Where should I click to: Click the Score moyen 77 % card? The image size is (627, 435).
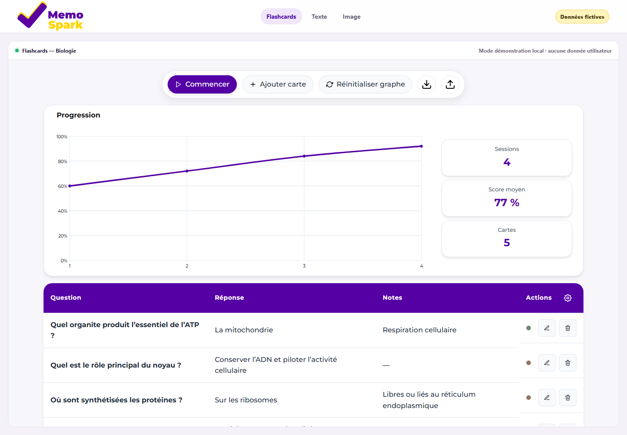(x=507, y=198)
